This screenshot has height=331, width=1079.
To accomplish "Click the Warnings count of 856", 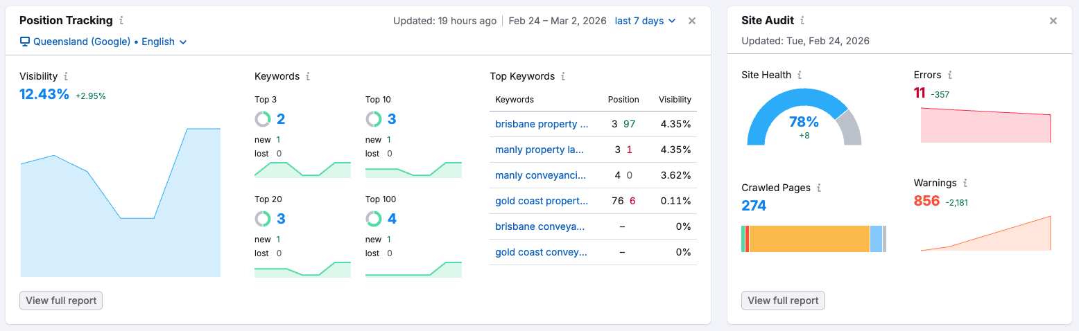I will point(926,201).
